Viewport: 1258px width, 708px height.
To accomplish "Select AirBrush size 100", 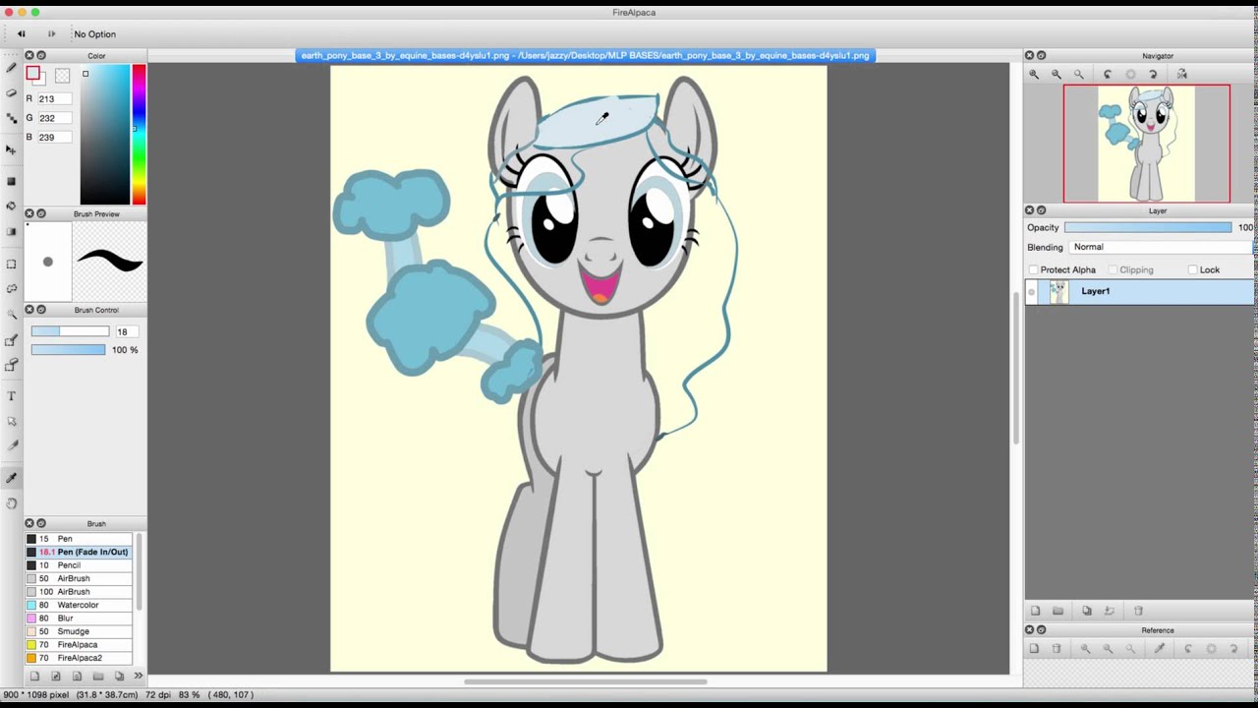I will tap(79, 592).
